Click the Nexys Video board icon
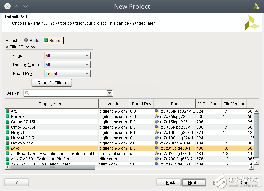264x191 pixels. (8, 143)
